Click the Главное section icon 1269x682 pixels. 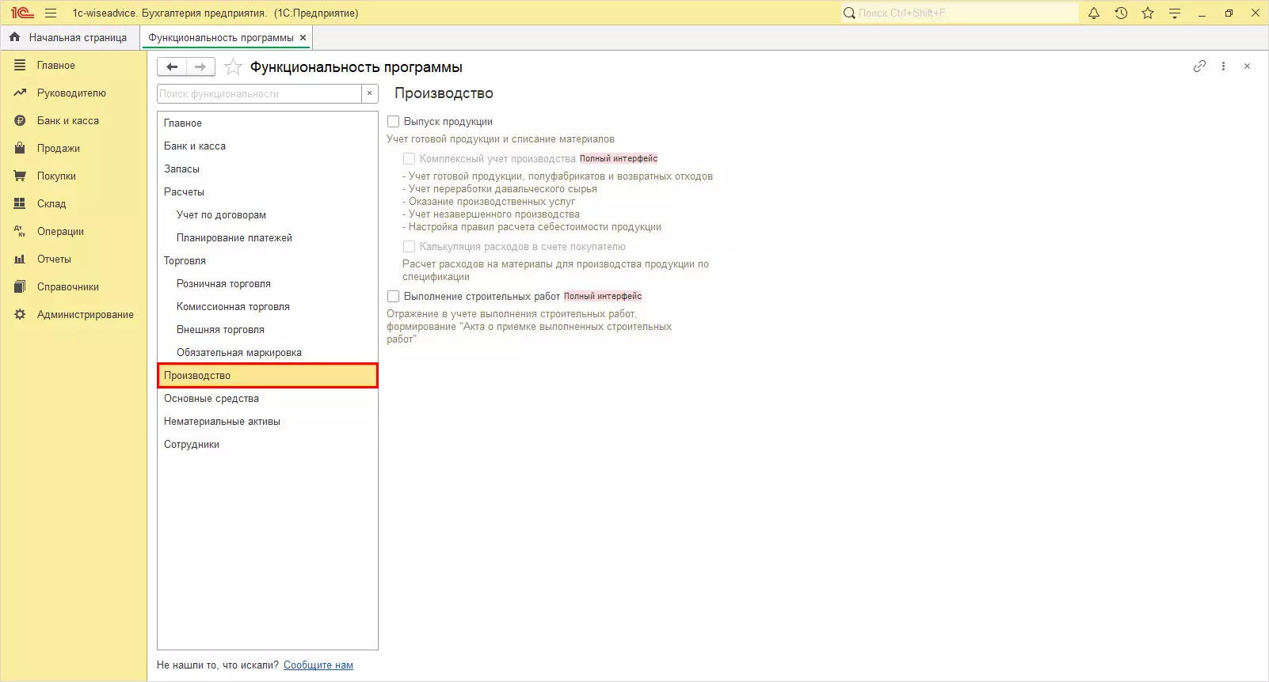[20, 65]
